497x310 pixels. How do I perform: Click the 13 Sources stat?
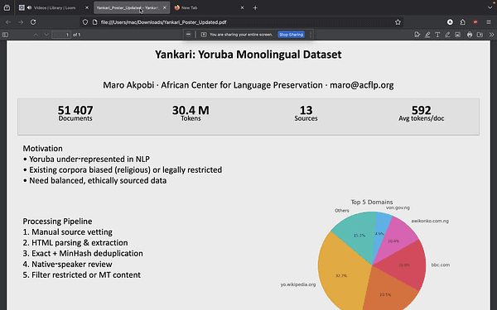(306, 113)
